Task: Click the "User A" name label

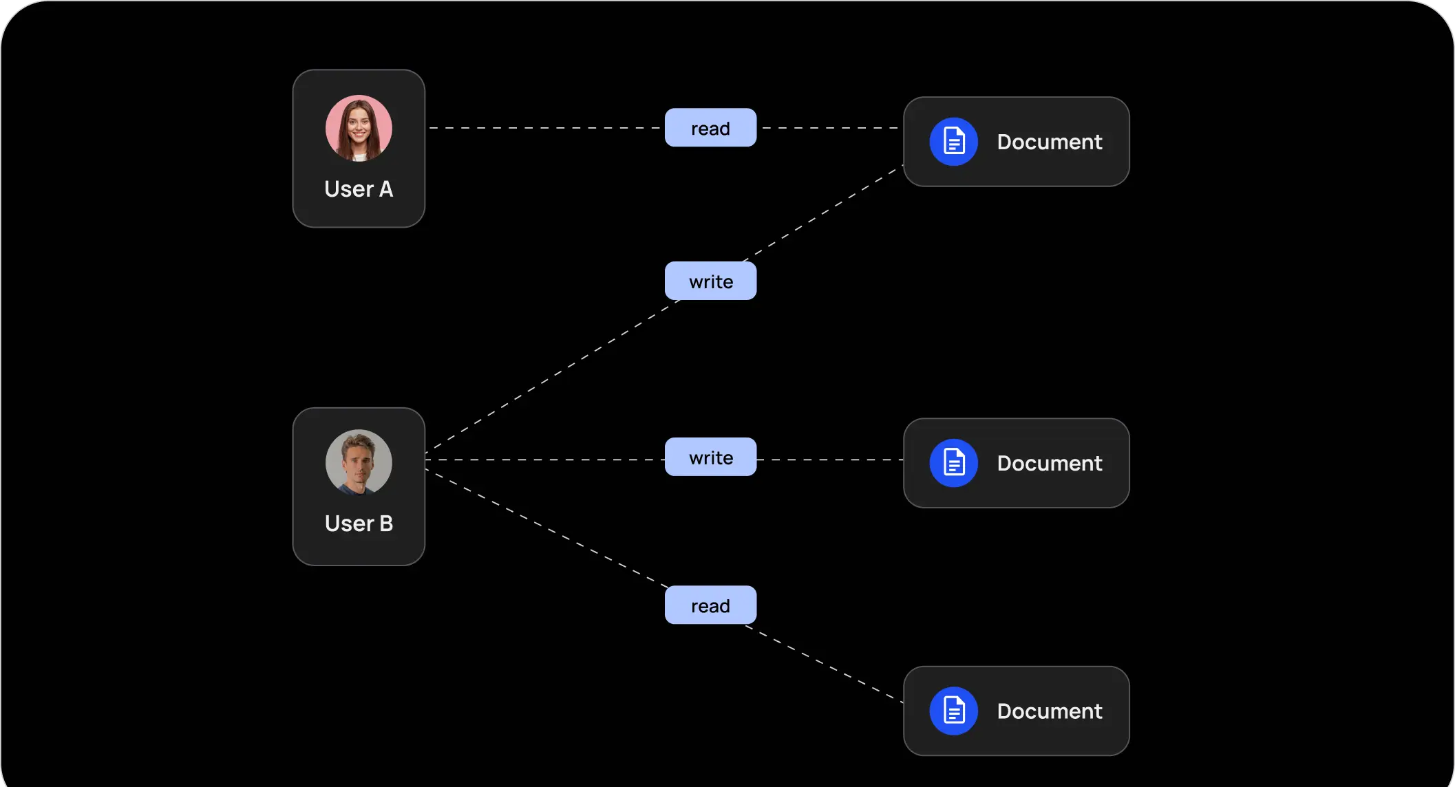Action: pyautogui.click(x=359, y=189)
